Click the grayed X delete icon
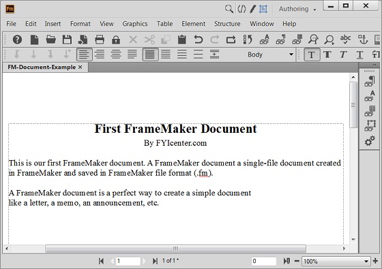 133,39
